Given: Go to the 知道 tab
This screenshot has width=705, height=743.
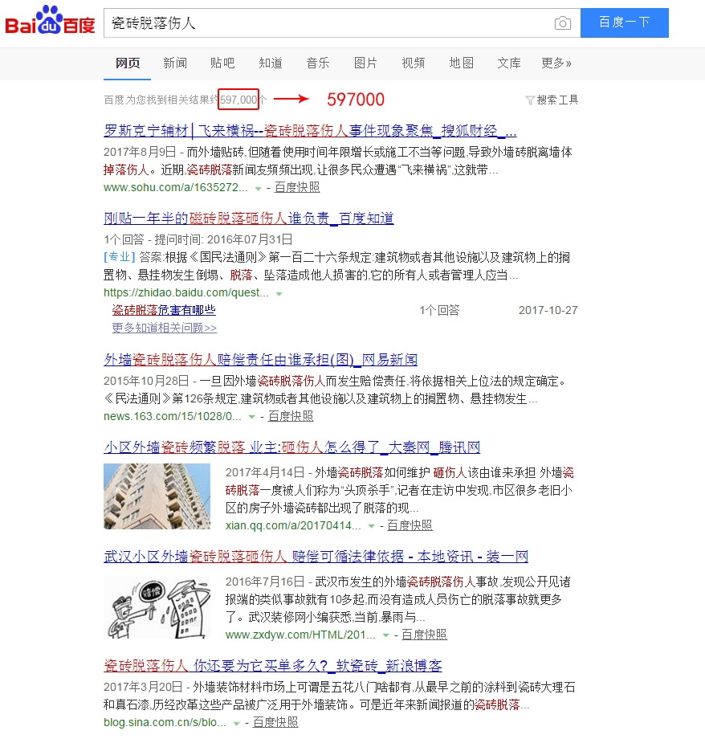Looking at the screenshot, I should coord(271,63).
